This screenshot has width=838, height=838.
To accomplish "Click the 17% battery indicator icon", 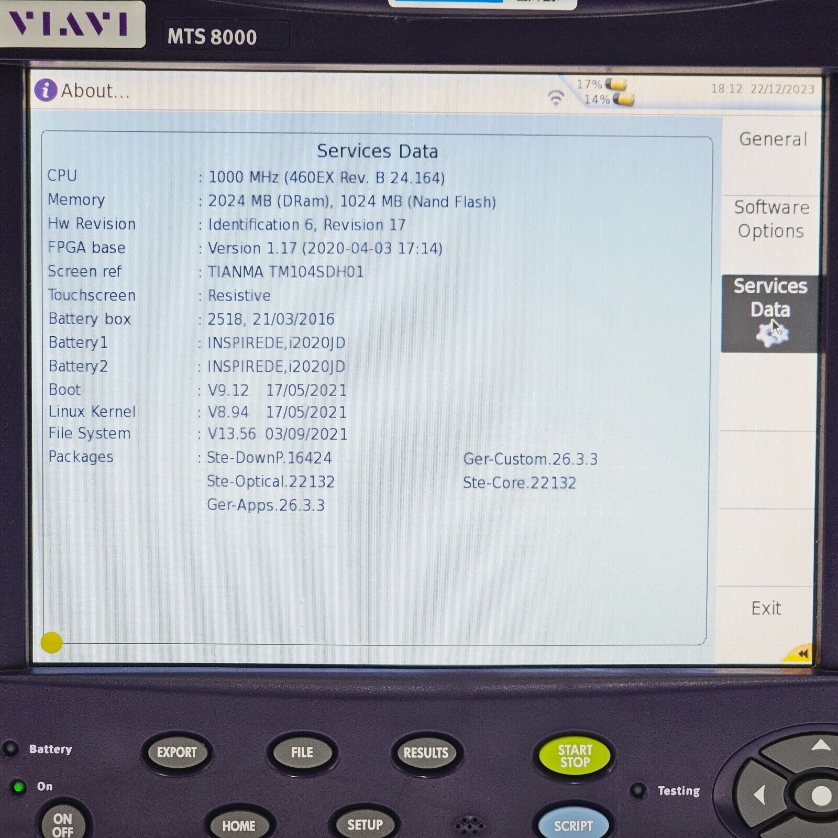I will (x=616, y=84).
